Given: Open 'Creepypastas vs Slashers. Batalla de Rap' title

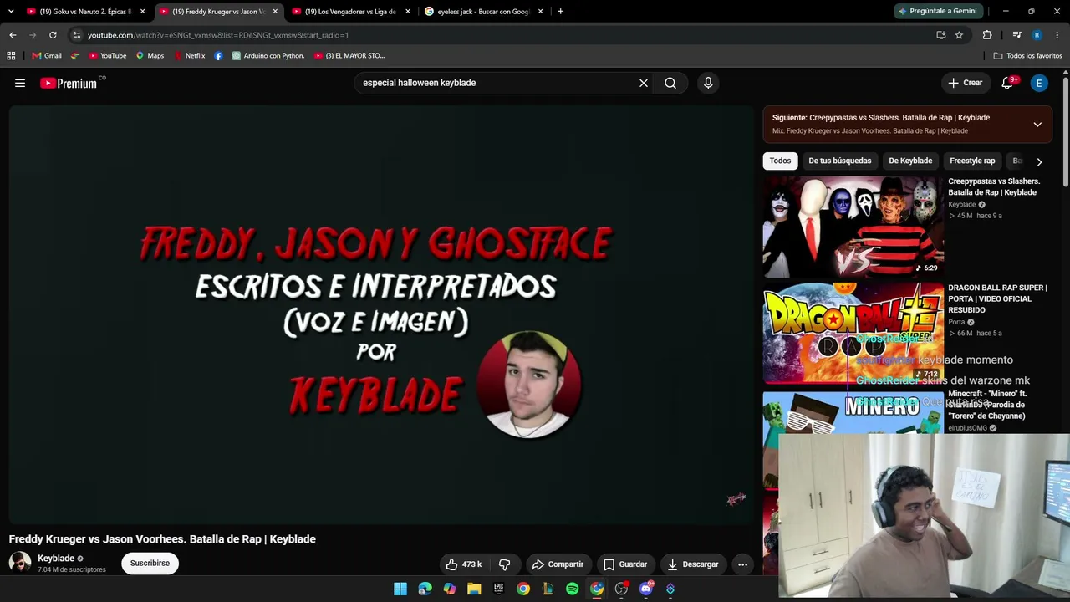Looking at the screenshot, I should coord(994,186).
